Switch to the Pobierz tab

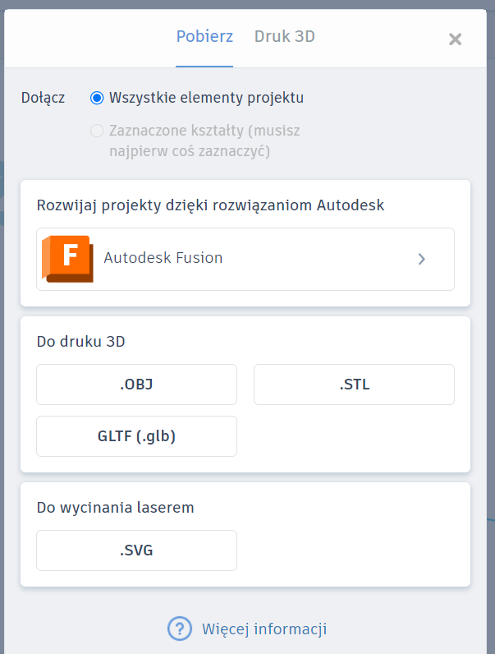tap(204, 37)
